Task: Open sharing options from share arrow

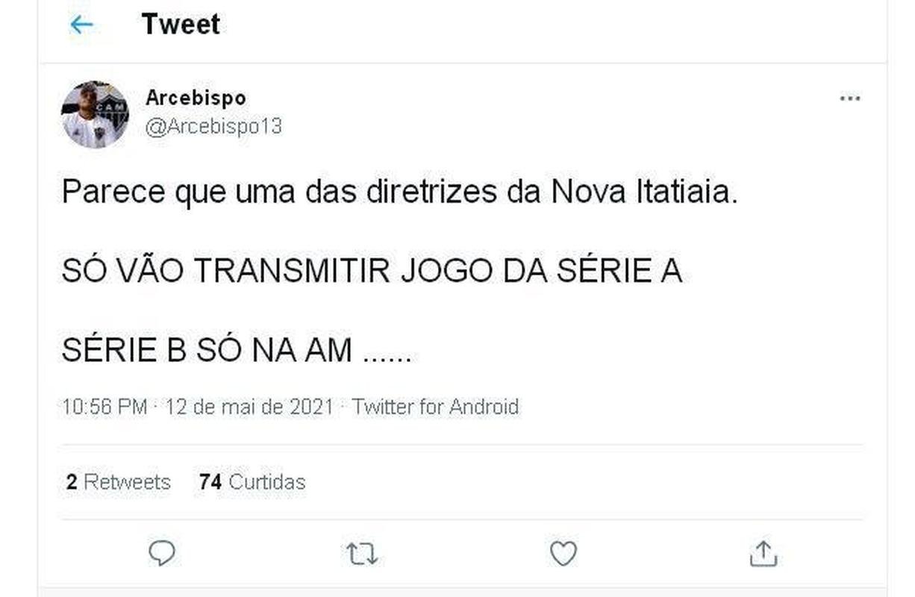Action: pyautogui.click(x=763, y=553)
